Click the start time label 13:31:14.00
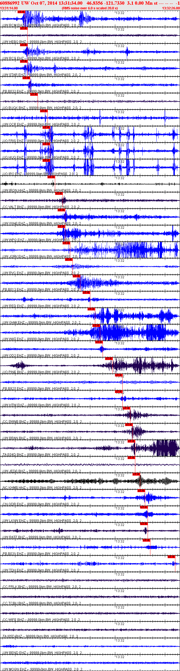 pos(9,8)
